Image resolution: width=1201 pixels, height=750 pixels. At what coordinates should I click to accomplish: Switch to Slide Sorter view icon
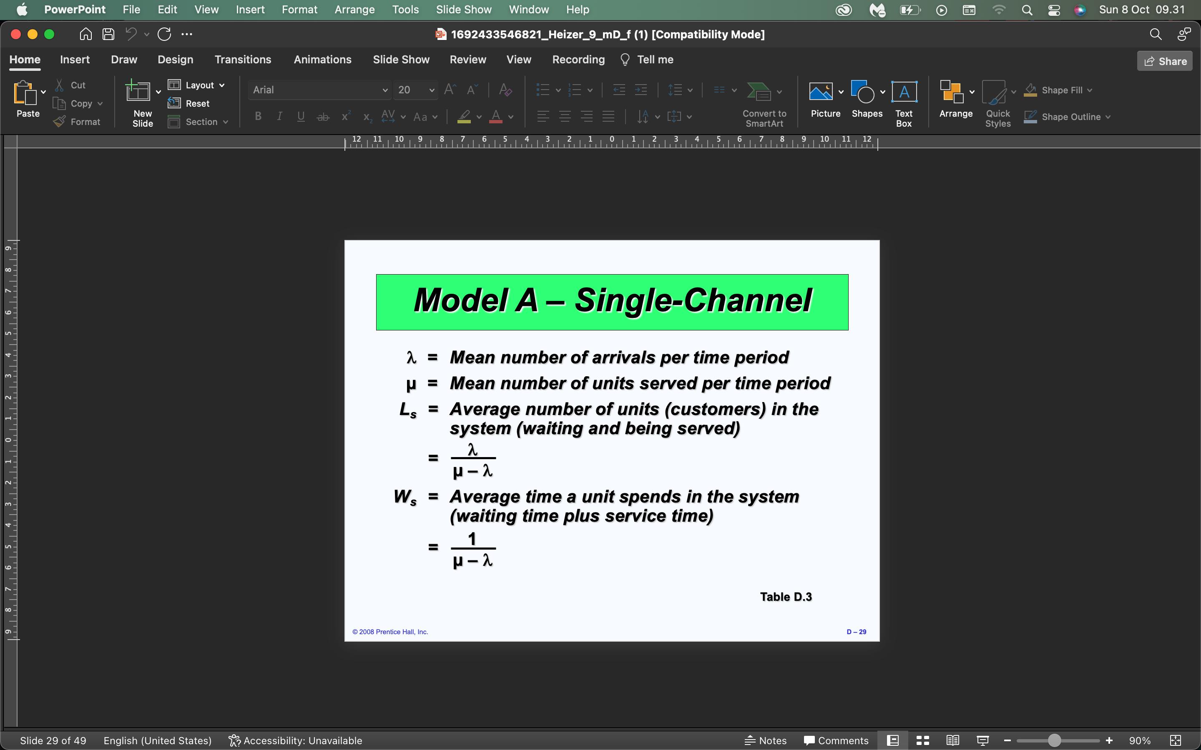922,740
